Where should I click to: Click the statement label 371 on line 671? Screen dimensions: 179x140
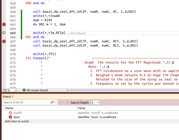click(28, 58)
